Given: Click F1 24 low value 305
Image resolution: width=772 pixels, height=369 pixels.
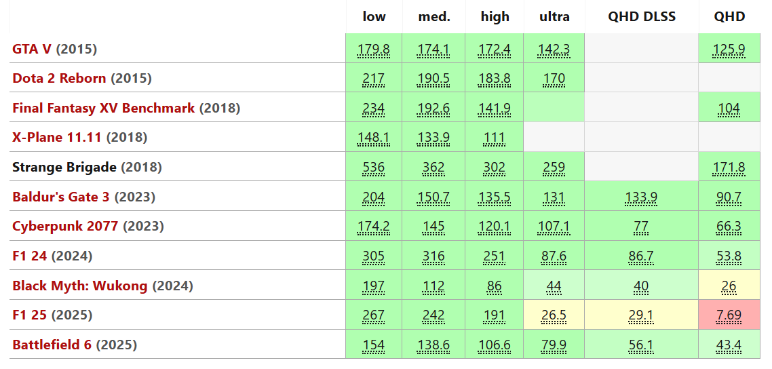Looking at the screenshot, I should [x=374, y=256].
